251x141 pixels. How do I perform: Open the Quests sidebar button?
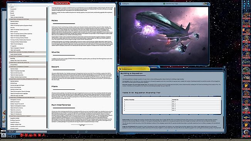click(246, 55)
